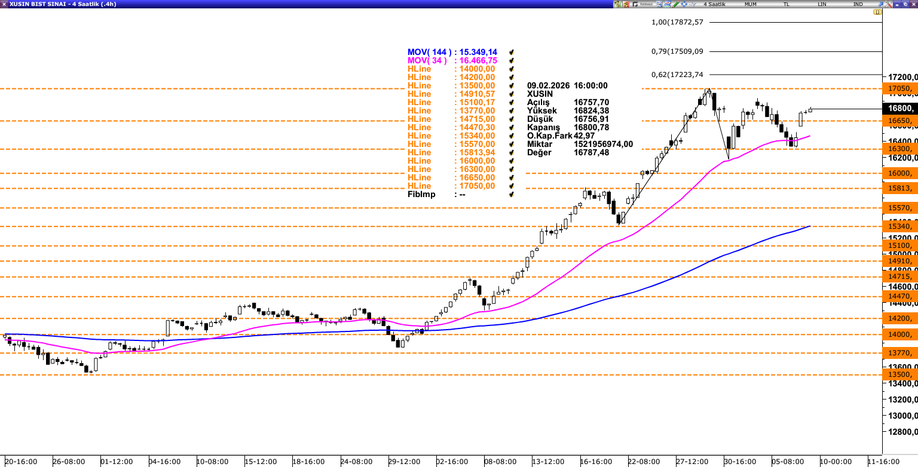Uncheck the MOV(144) indicator checkmark
This screenshot has height=467, width=918.
(511, 53)
